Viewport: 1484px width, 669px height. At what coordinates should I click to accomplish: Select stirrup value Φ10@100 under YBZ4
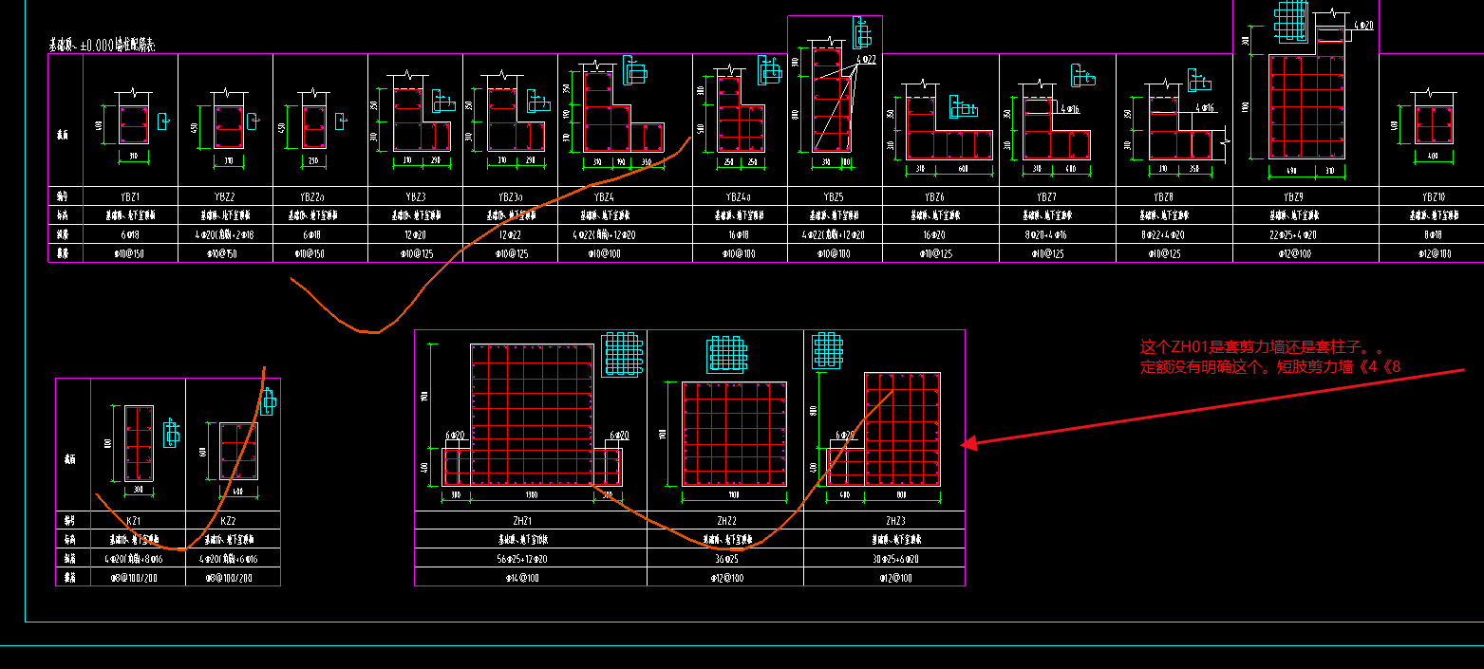[603, 253]
